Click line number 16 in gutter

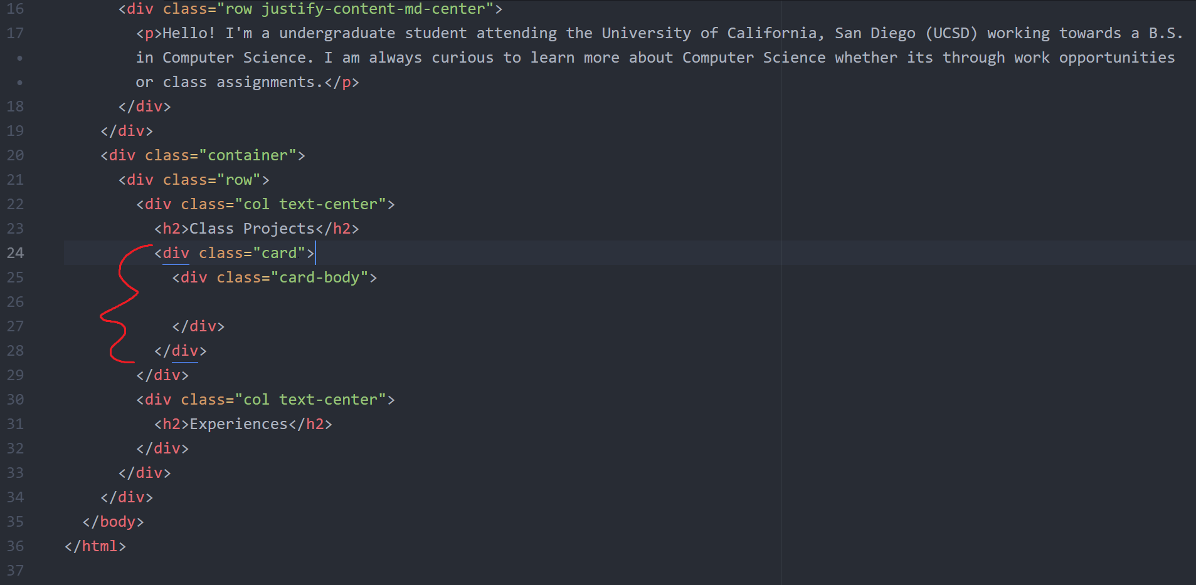pos(15,9)
